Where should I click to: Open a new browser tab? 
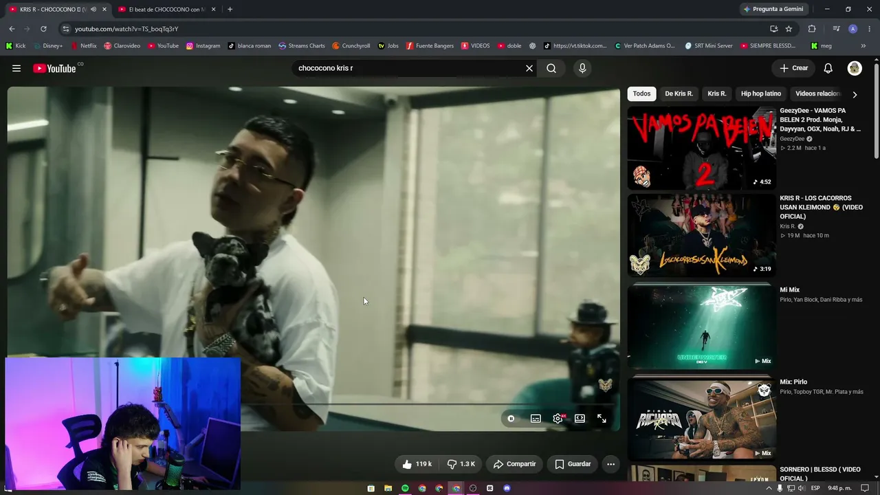click(230, 10)
